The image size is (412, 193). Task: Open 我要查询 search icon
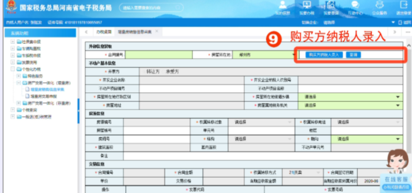point(331,5)
